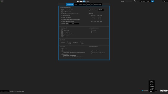Choose Chinese 中文 in language list
The image size is (168, 94).
[x=151, y=92]
